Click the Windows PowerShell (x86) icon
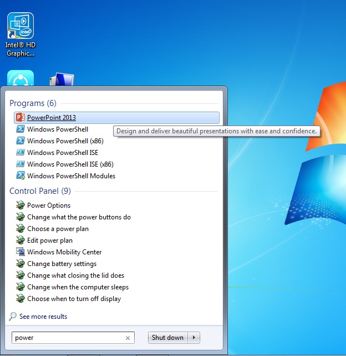Image resolution: width=346 pixels, height=356 pixels. pyautogui.click(x=21, y=141)
